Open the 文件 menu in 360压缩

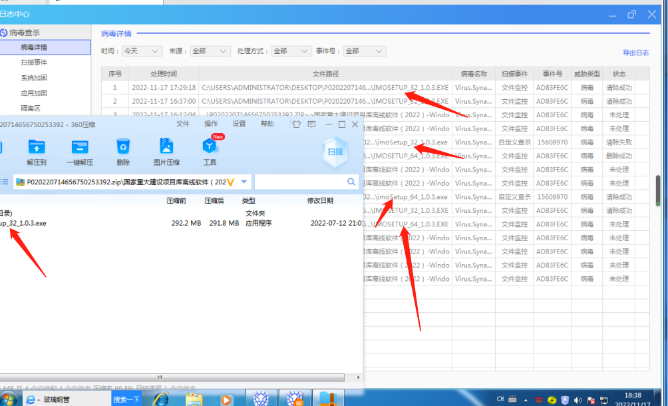[183, 124]
